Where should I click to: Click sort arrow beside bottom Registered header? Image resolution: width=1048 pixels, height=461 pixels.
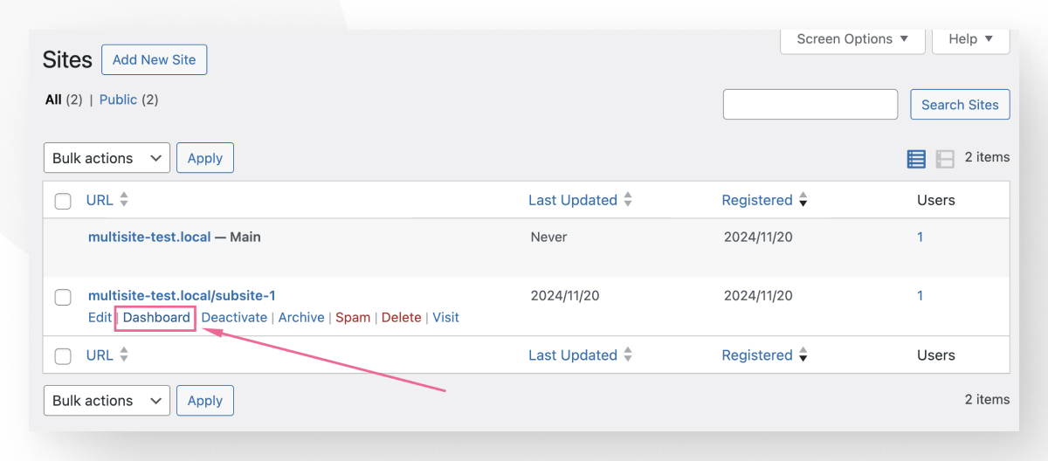803,355
